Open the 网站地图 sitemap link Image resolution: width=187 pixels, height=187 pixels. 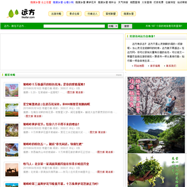[139, 66]
